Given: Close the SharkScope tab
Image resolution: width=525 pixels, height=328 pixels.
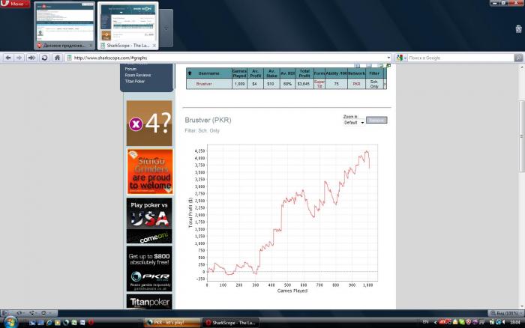Looking at the screenshot, I should pos(154,46).
